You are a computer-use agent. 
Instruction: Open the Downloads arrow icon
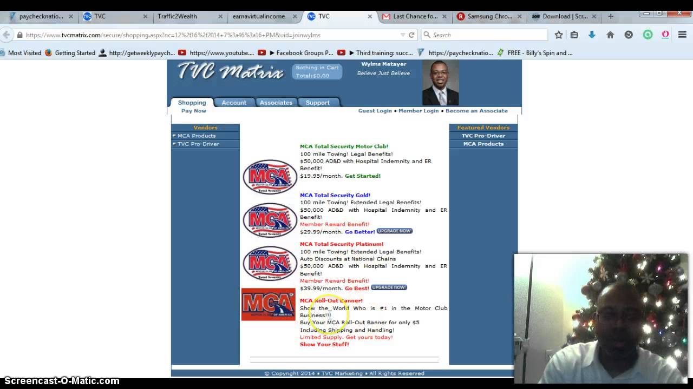(x=592, y=35)
